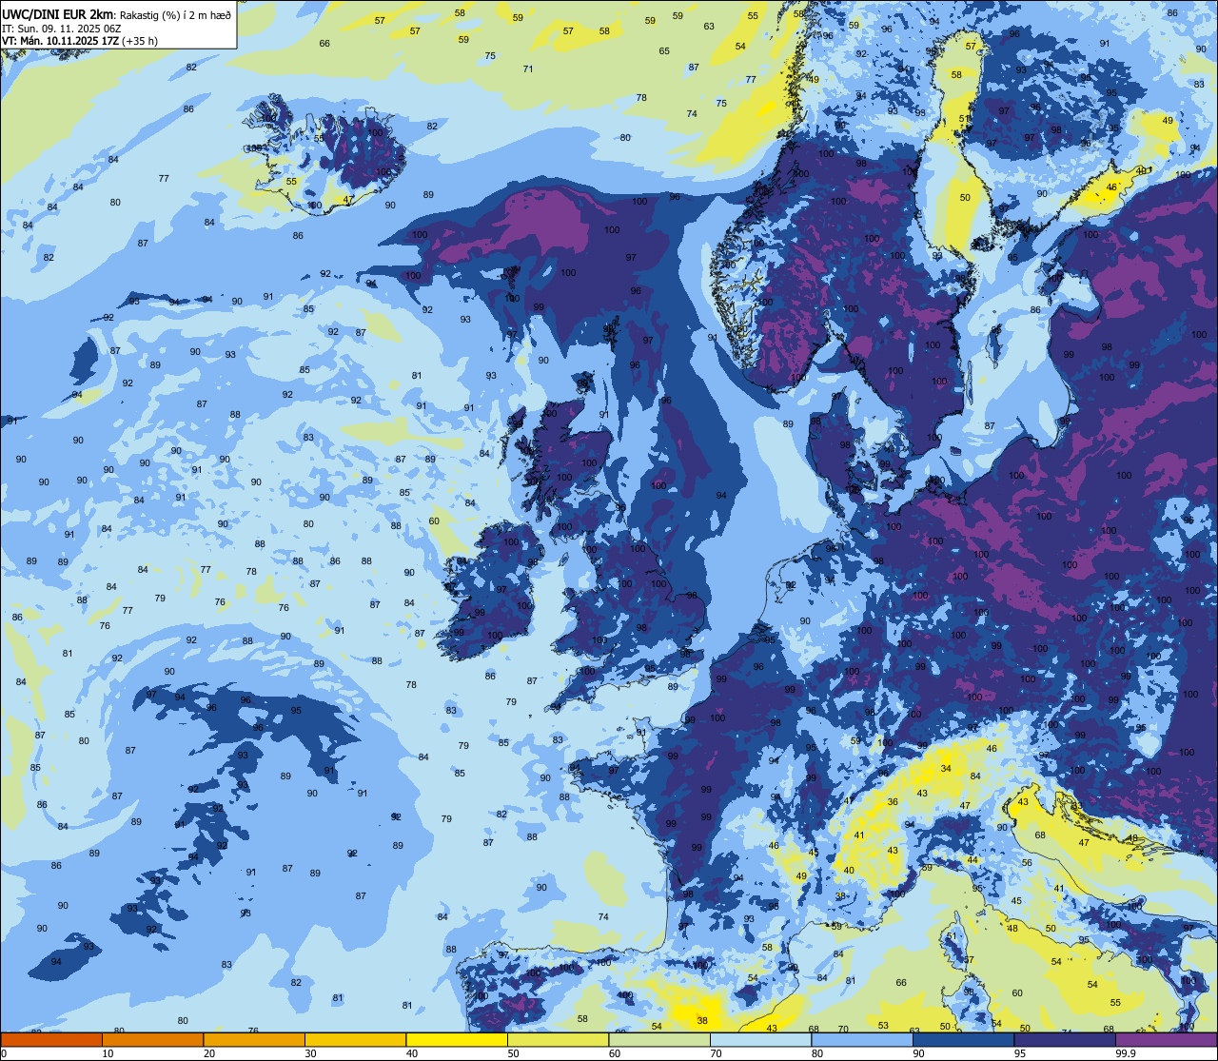Click the 95–99.9% navy legend swatch
This screenshot has height=1061, width=1218.
tap(1065, 1039)
